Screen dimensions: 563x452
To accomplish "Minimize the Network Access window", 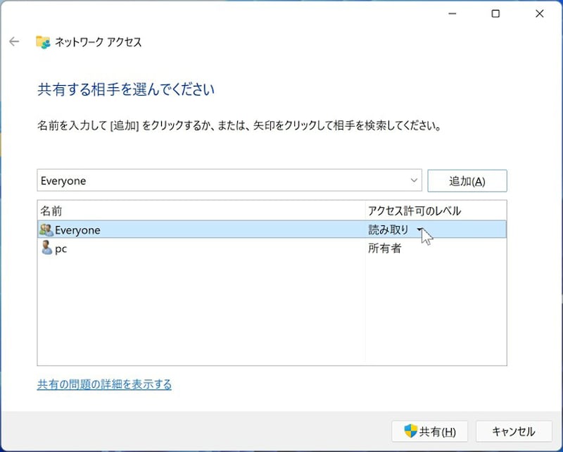I will (x=451, y=13).
